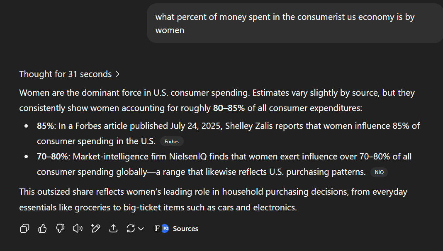Click the bold '70–80%' bullet heading
Image resolution: width=443 pixels, height=251 pixels.
click(53, 157)
